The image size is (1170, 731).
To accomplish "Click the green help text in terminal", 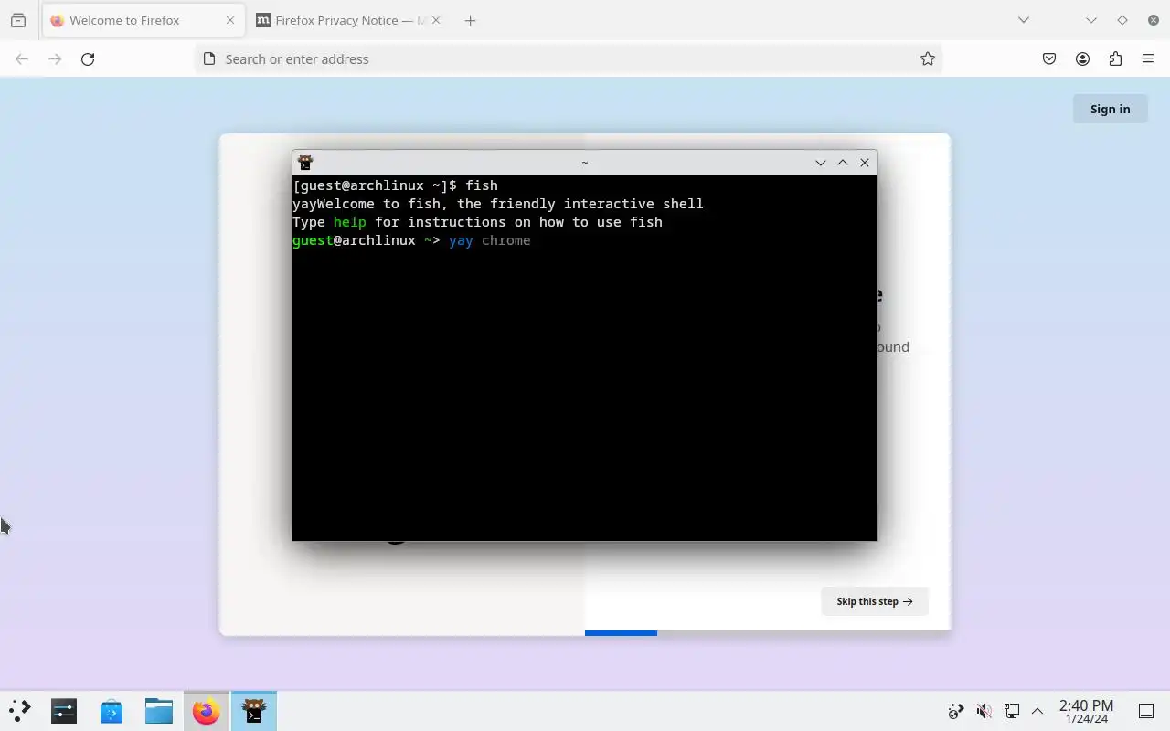I will click(349, 222).
